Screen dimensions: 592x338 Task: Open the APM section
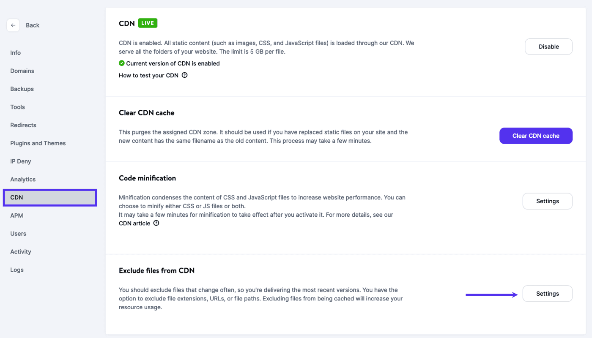(16, 215)
